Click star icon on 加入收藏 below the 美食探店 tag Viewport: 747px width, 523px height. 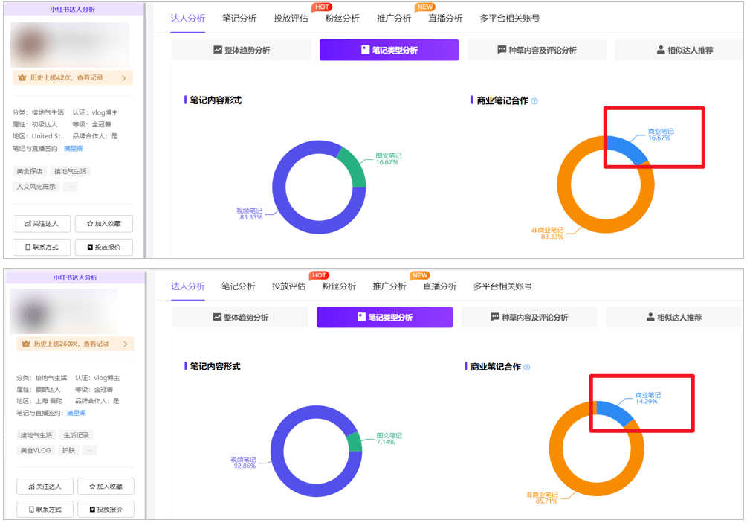(x=90, y=224)
